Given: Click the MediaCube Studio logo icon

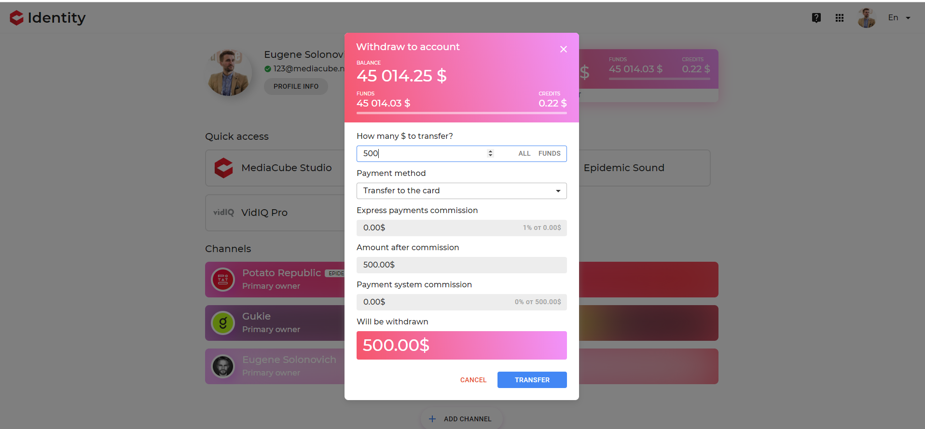Looking at the screenshot, I should 223,168.
